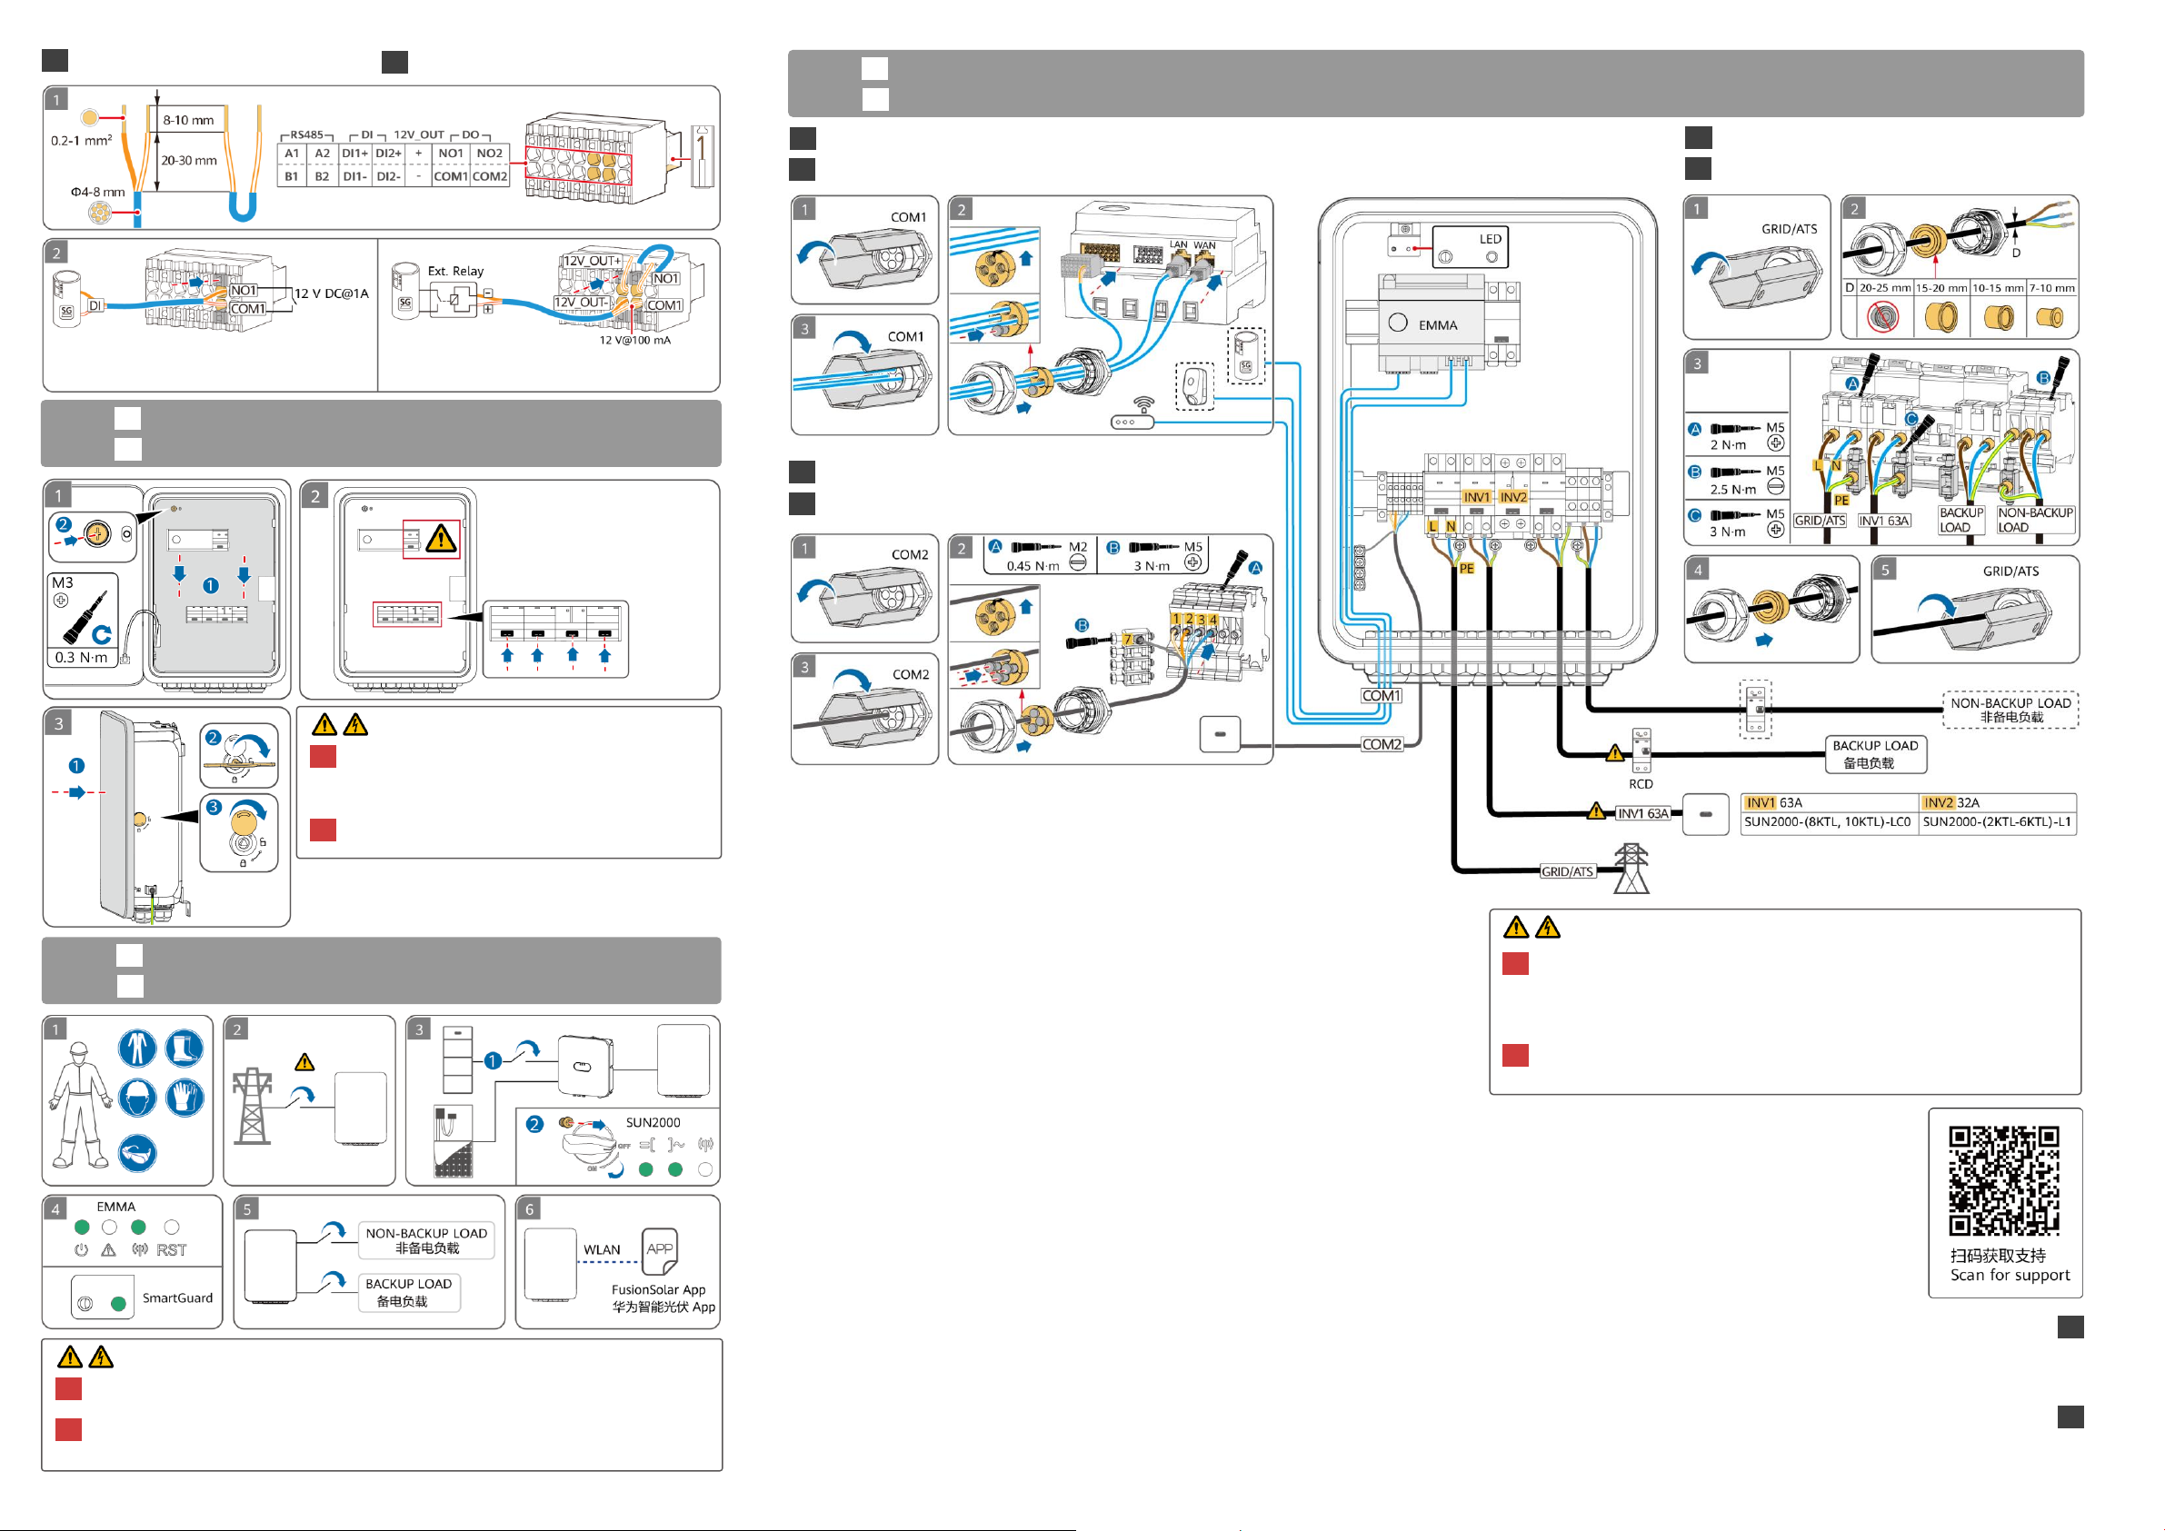
Task: Click the 8-10 mm strip length dimension
Action: 188,121
